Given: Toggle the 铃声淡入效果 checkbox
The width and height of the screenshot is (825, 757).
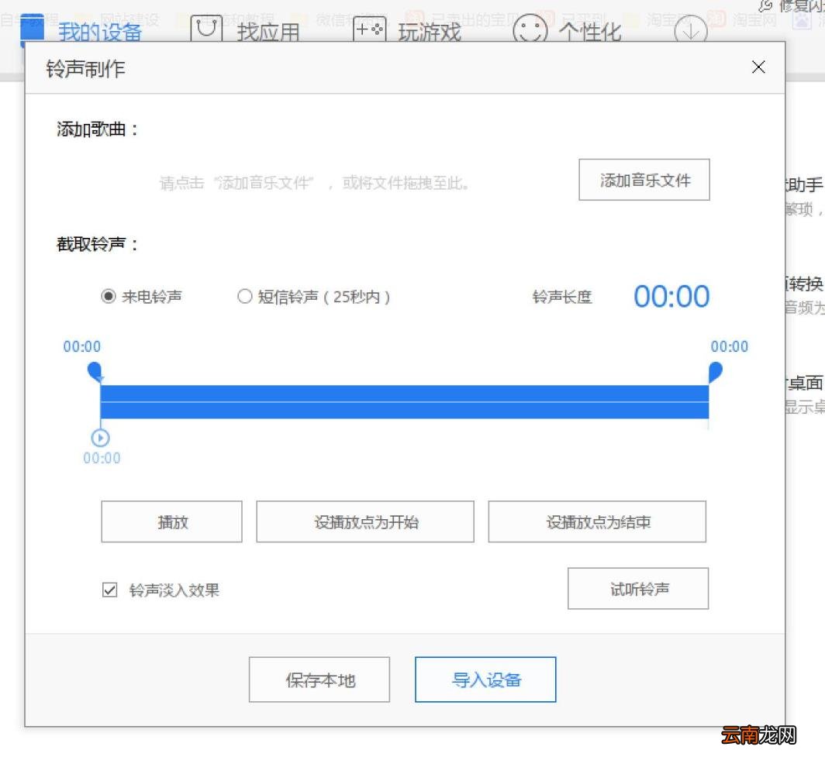Looking at the screenshot, I should coord(110,590).
